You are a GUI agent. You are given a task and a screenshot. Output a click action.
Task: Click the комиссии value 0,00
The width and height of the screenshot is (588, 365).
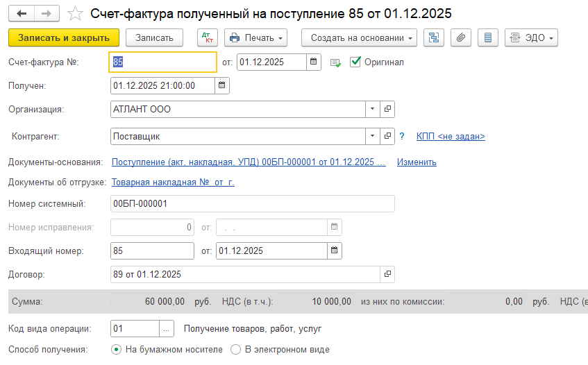tap(487, 301)
